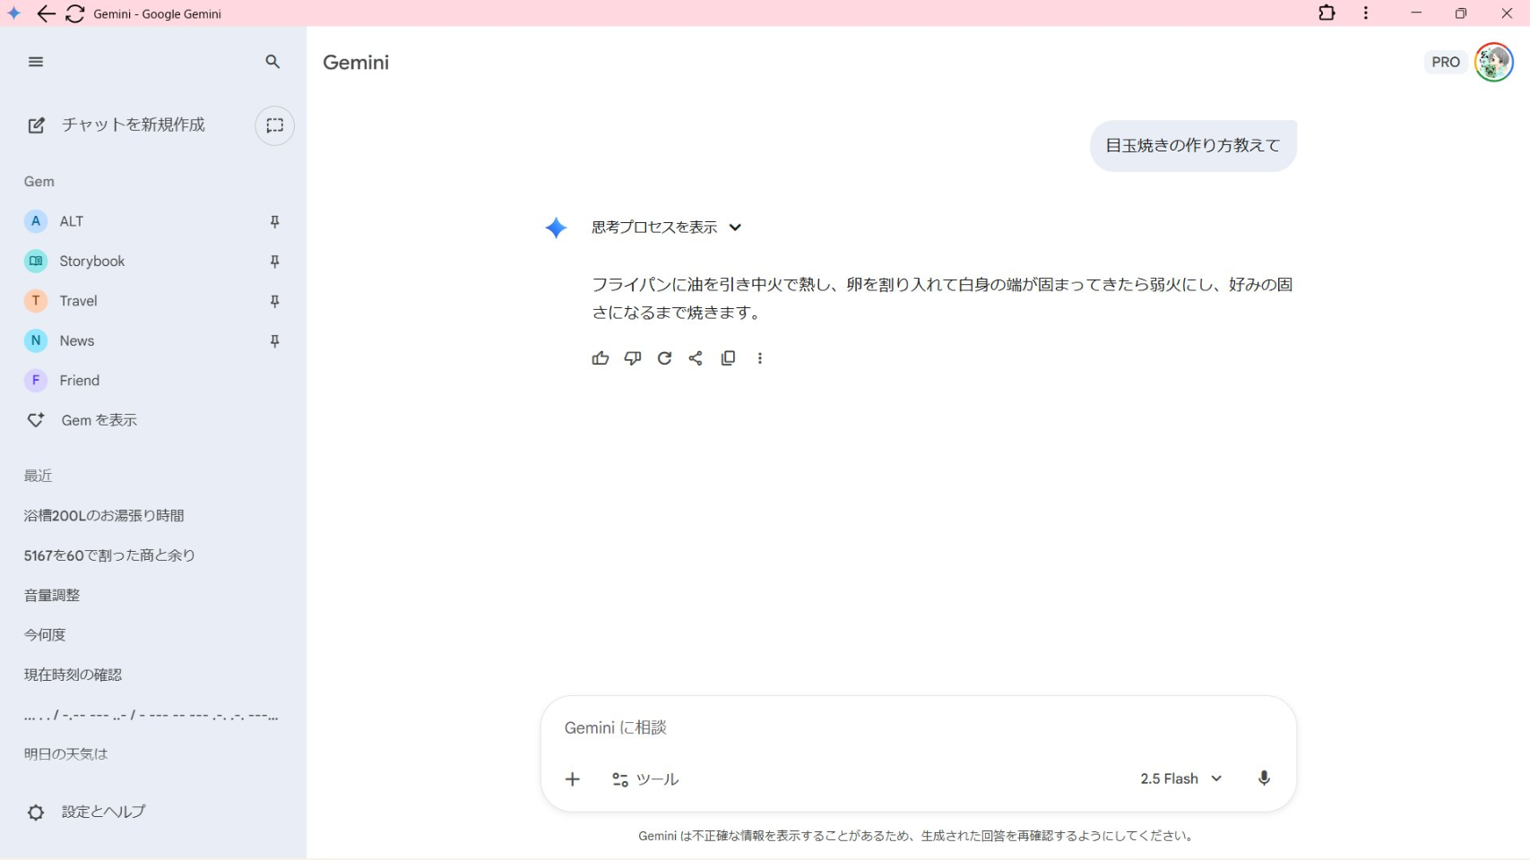Click the microphone icon in prompt box
The height and width of the screenshot is (860, 1530).
tap(1264, 778)
